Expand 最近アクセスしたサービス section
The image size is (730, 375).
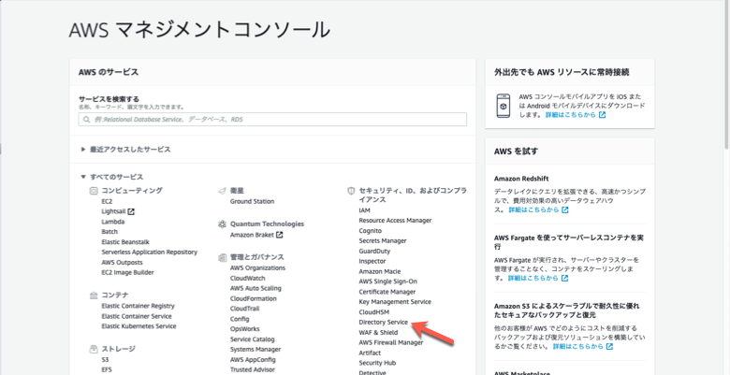point(83,150)
